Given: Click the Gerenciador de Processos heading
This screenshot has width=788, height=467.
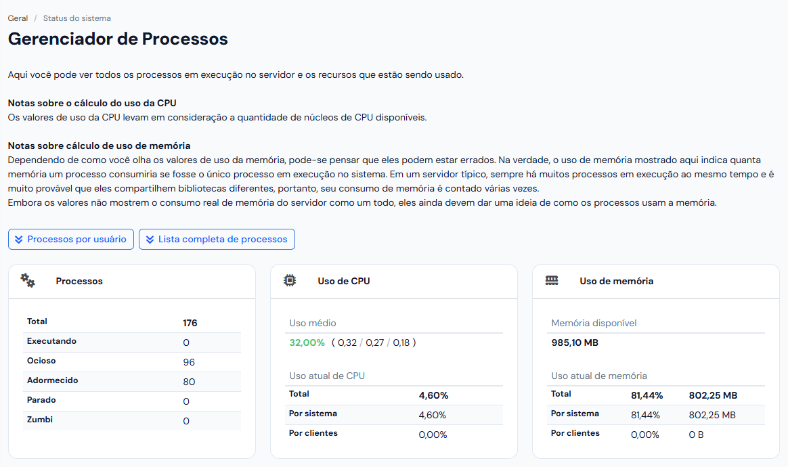Looking at the screenshot, I should tap(118, 39).
